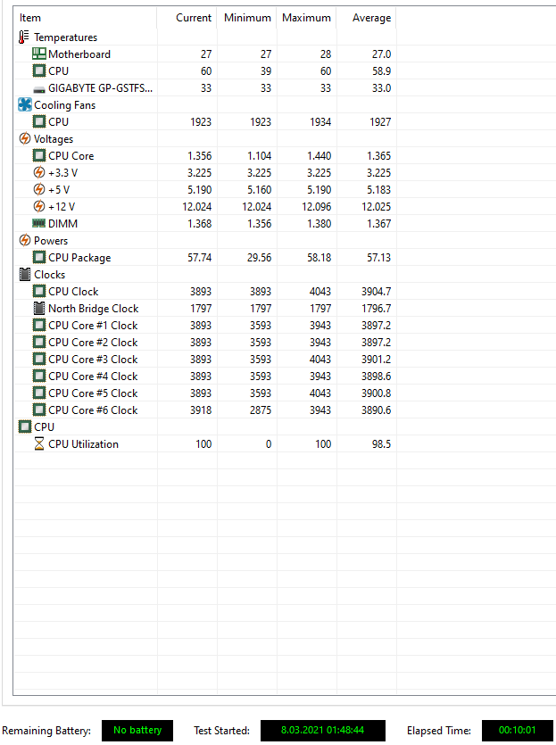This screenshot has height=745, width=556.
Task: Click the +5 V lightning icon
Action: tap(39, 189)
